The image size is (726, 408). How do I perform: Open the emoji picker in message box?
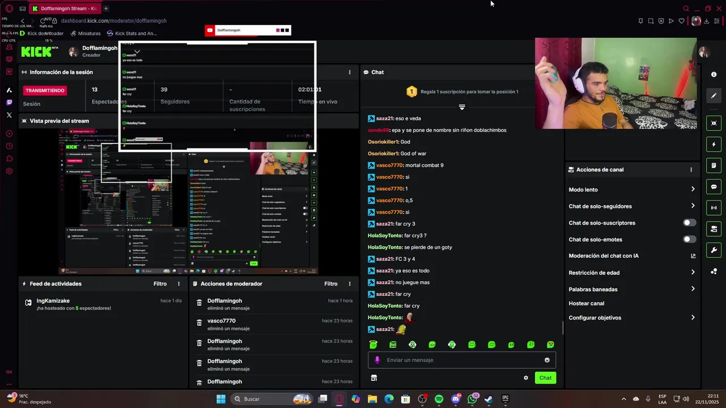(x=547, y=360)
